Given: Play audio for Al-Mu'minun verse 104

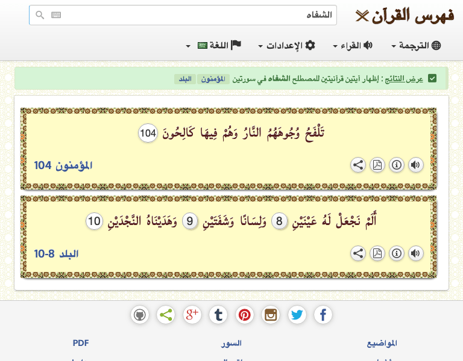Looking at the screenshot, I should [x=415, y=165].
